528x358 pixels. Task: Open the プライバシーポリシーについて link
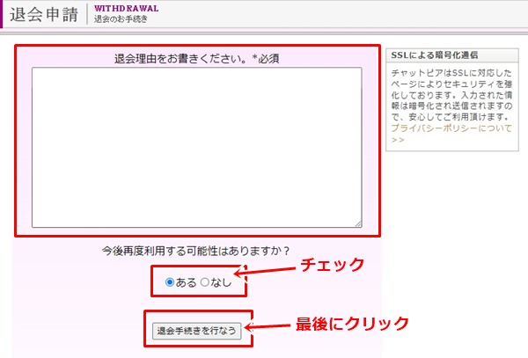point(451,128)
